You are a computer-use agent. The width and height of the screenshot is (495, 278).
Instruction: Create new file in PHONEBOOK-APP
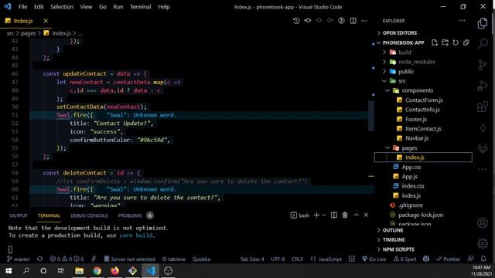(x=435, y=42)
